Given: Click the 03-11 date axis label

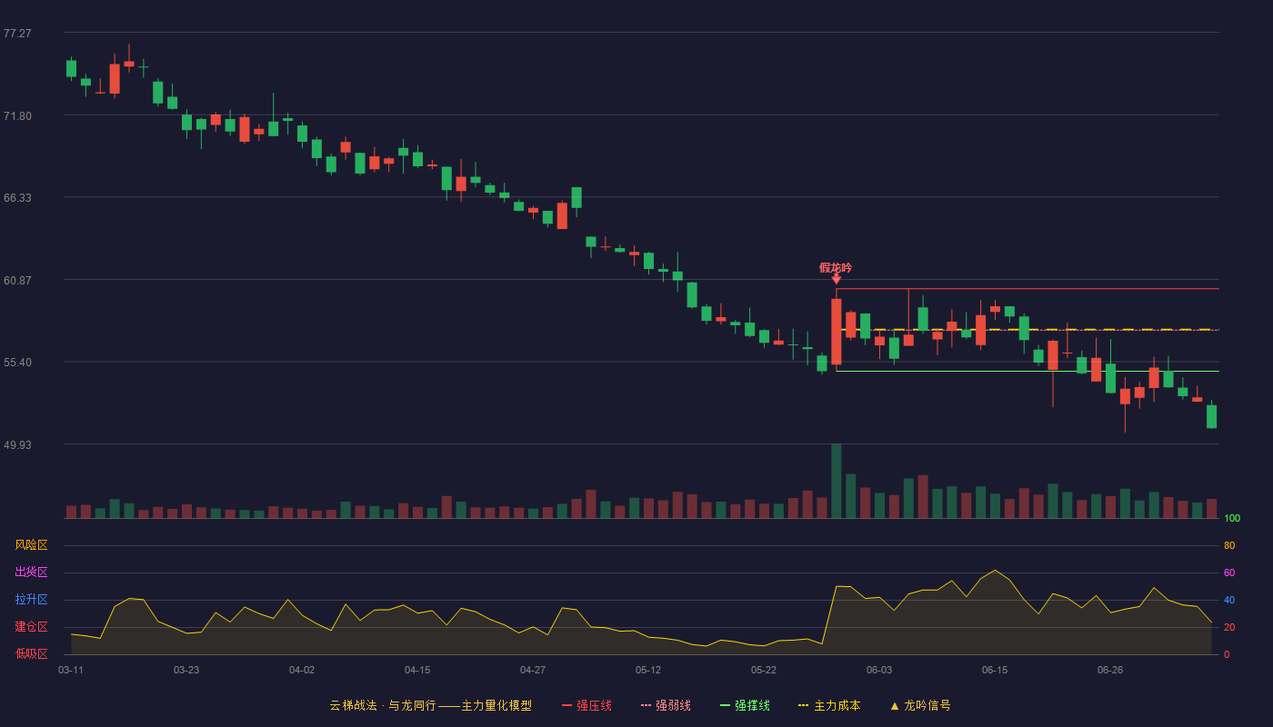Looking at the screenshot, I should [71, 670].
